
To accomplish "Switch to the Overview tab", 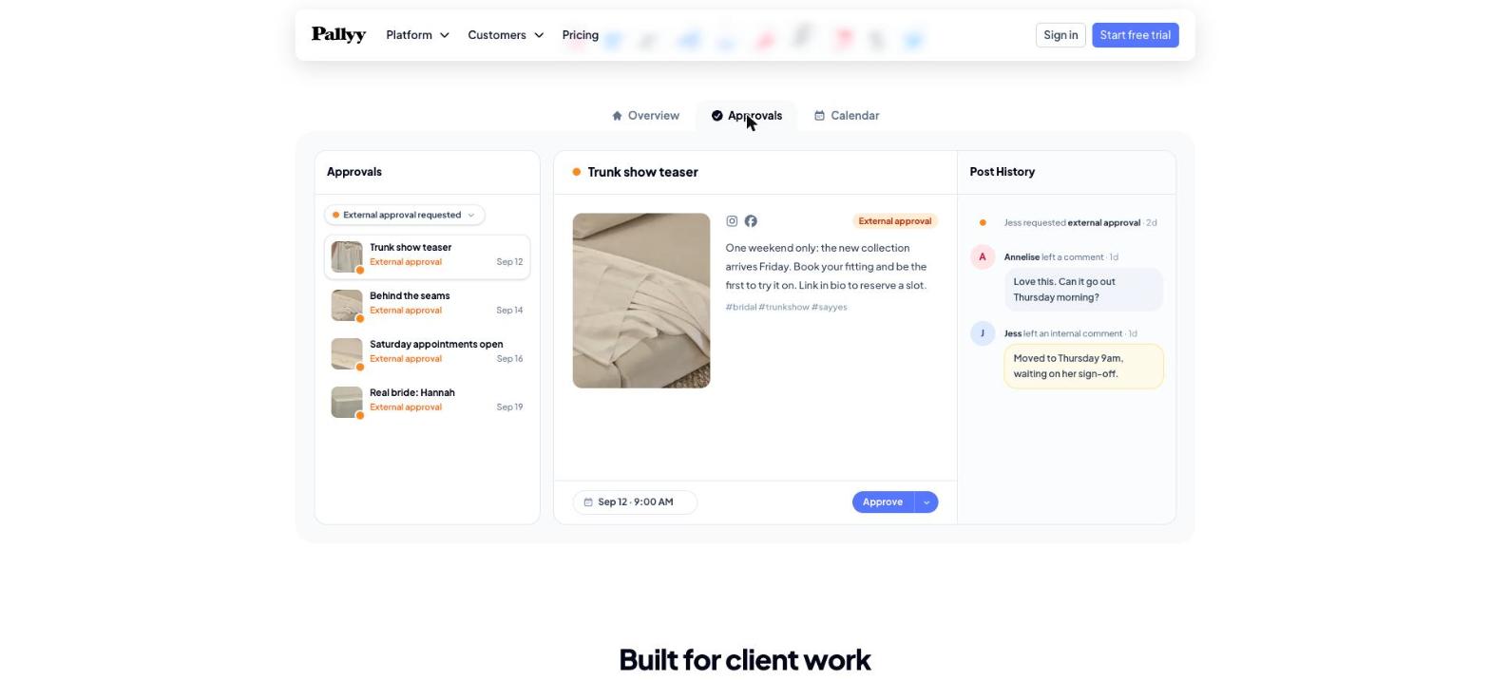I will pyautogui.click(x=645, y=116).
